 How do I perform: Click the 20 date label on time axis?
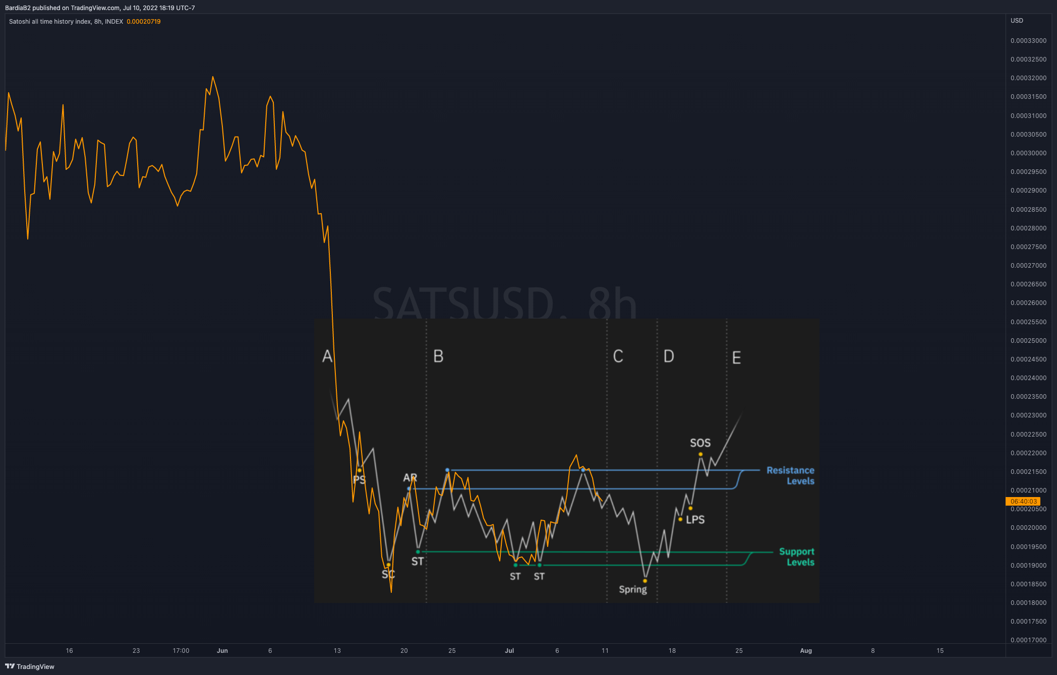click(404, 651)
